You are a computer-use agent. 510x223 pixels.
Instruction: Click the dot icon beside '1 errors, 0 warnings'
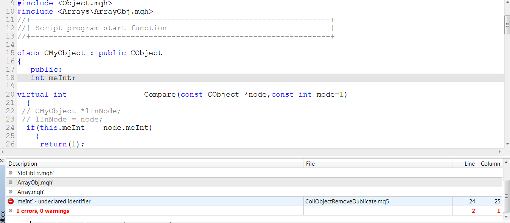point(11,211)
